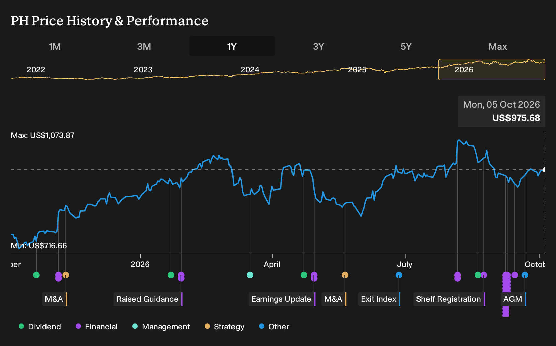Image resolution: width=556 pixels, height=346 pixels.
Task: Open the Shelf Registration event label
Action: [x=449, y=299]
